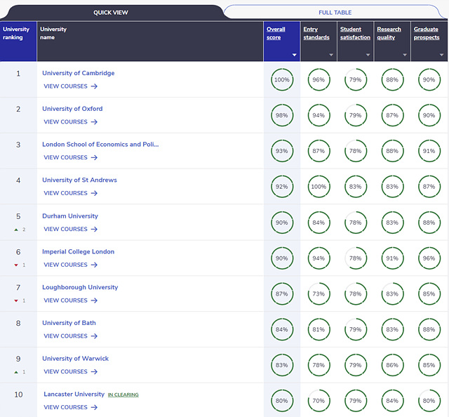
Task: Click View Courses arrow for Loughborough University
Action: click(x=94, y=300)
